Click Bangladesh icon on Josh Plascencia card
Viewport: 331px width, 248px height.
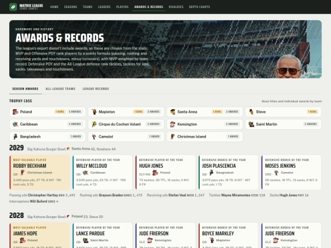pos(211,173)
